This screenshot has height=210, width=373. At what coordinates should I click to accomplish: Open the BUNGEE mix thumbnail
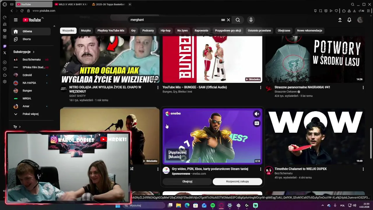(212, 60)
